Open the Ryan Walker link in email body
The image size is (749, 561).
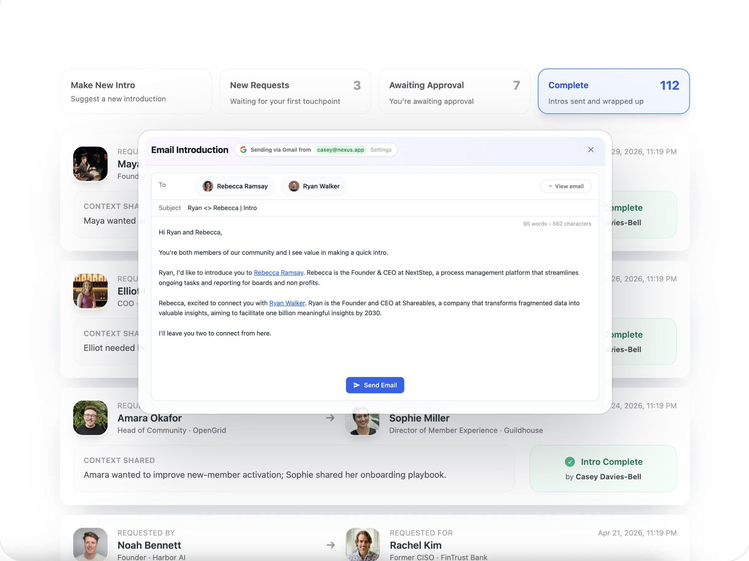287,303
